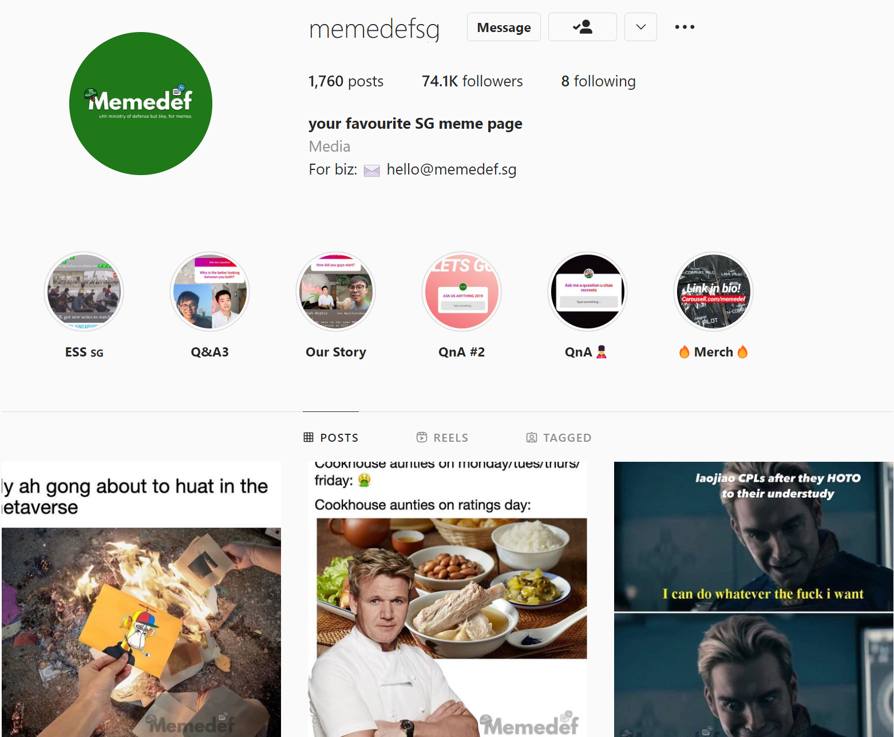Open the ESS SG story highlight

click(x=84, y=291)
